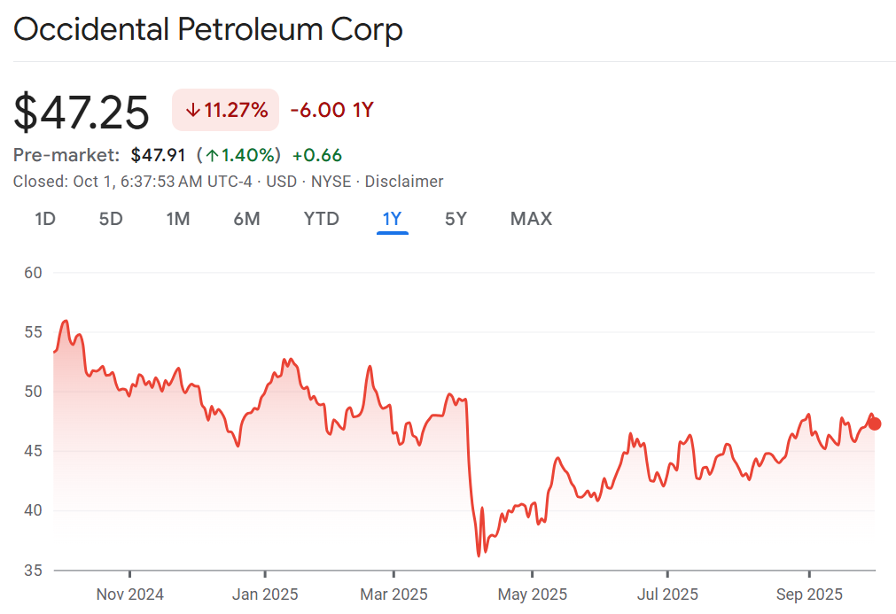The width and height of the screenshot is (896, 614).
Task: Switch to the 1D time range
Action: click(x=45, y=219)
